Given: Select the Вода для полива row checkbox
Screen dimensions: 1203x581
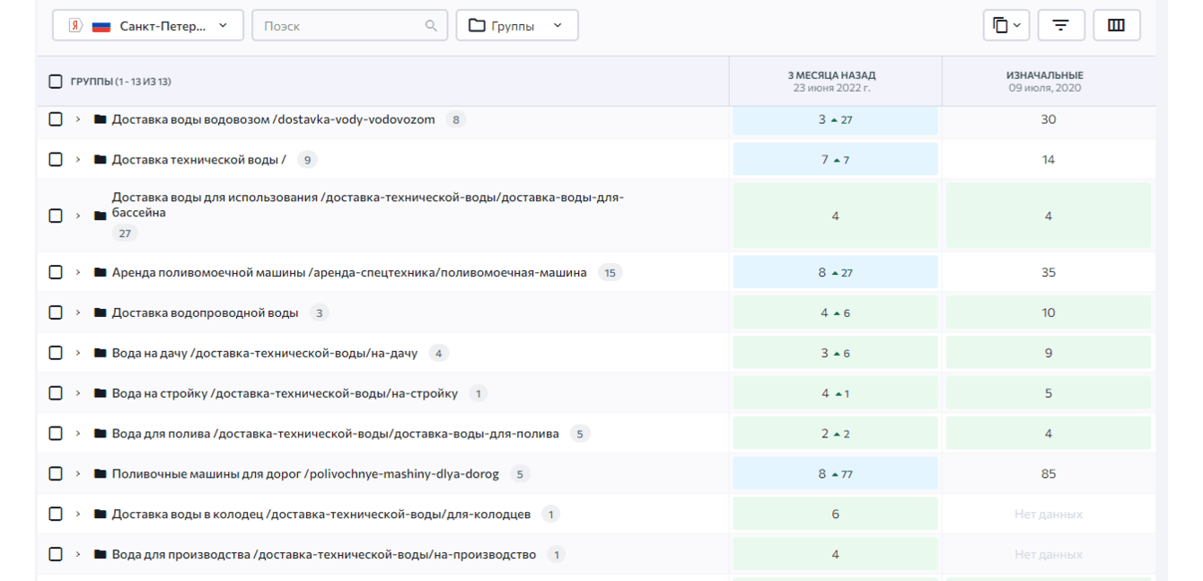Looking at the screenshot, I should (x=56, y=434).
